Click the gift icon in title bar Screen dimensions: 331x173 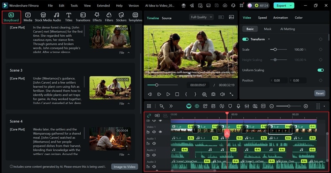point(184,5)
